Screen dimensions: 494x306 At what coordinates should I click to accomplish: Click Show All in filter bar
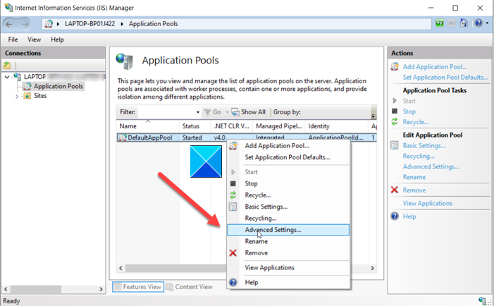(x=249, y=112)
